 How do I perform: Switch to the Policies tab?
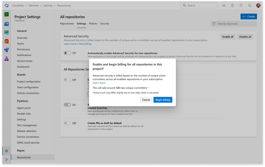point(93,24)
